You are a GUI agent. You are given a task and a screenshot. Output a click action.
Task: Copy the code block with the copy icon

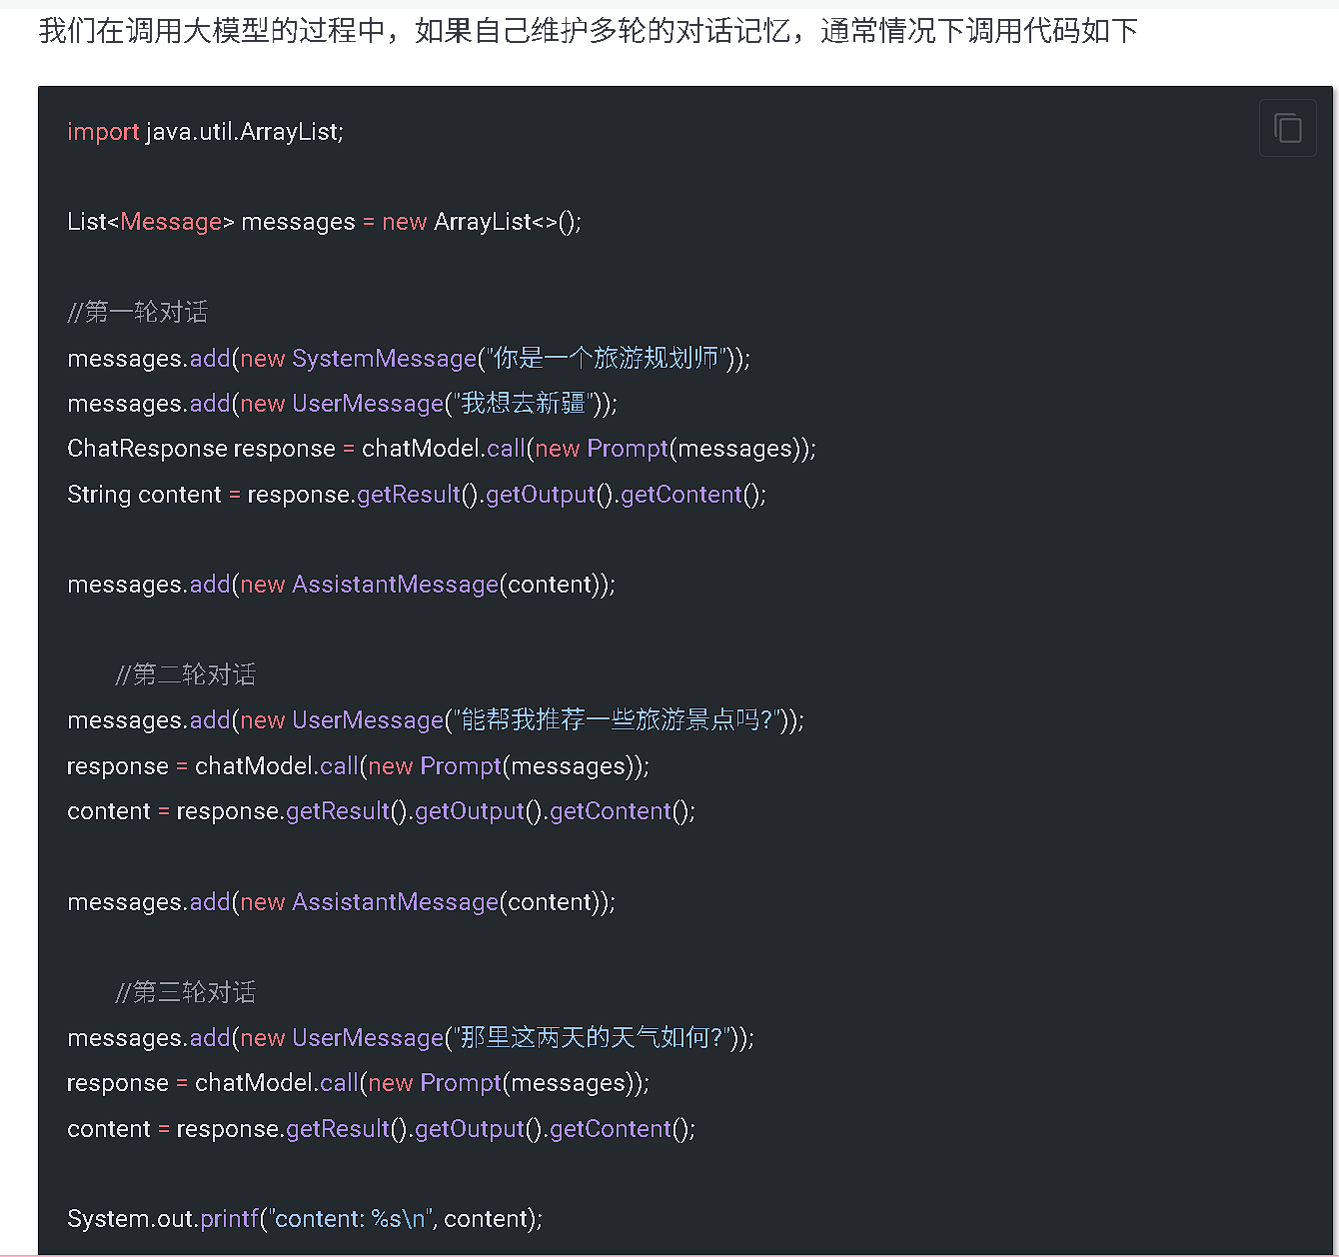click(x=1288, y=128)
